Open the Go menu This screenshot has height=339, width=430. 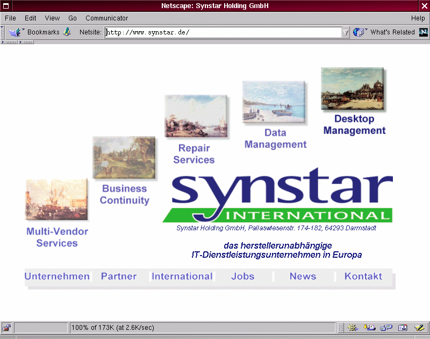pyautogui.click(x=73, y=18)
